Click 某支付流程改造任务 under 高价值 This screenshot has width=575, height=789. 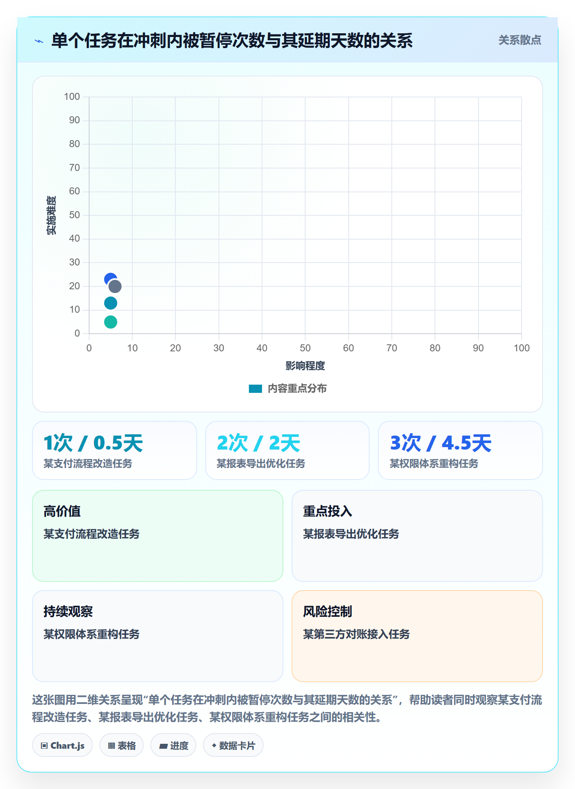[x=92, y=534]
